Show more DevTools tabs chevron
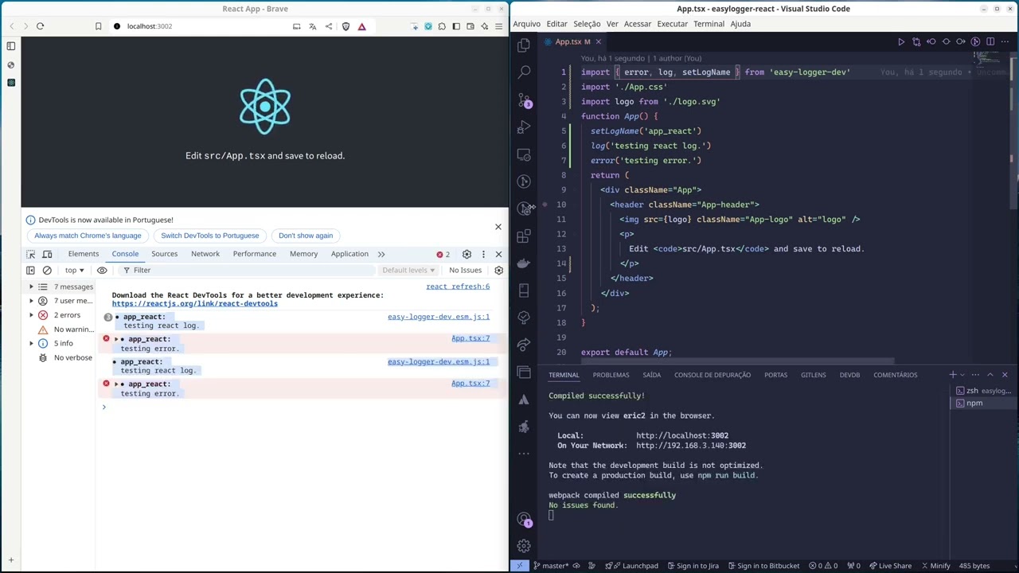The image size is (1019, 573). coord(381,254)
